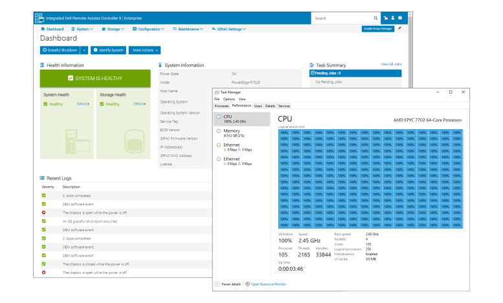This screenshot has width=503, height=303.
Task: Open the More Actions dropdown
Action: pyautogui.click(x=144, y=50)
